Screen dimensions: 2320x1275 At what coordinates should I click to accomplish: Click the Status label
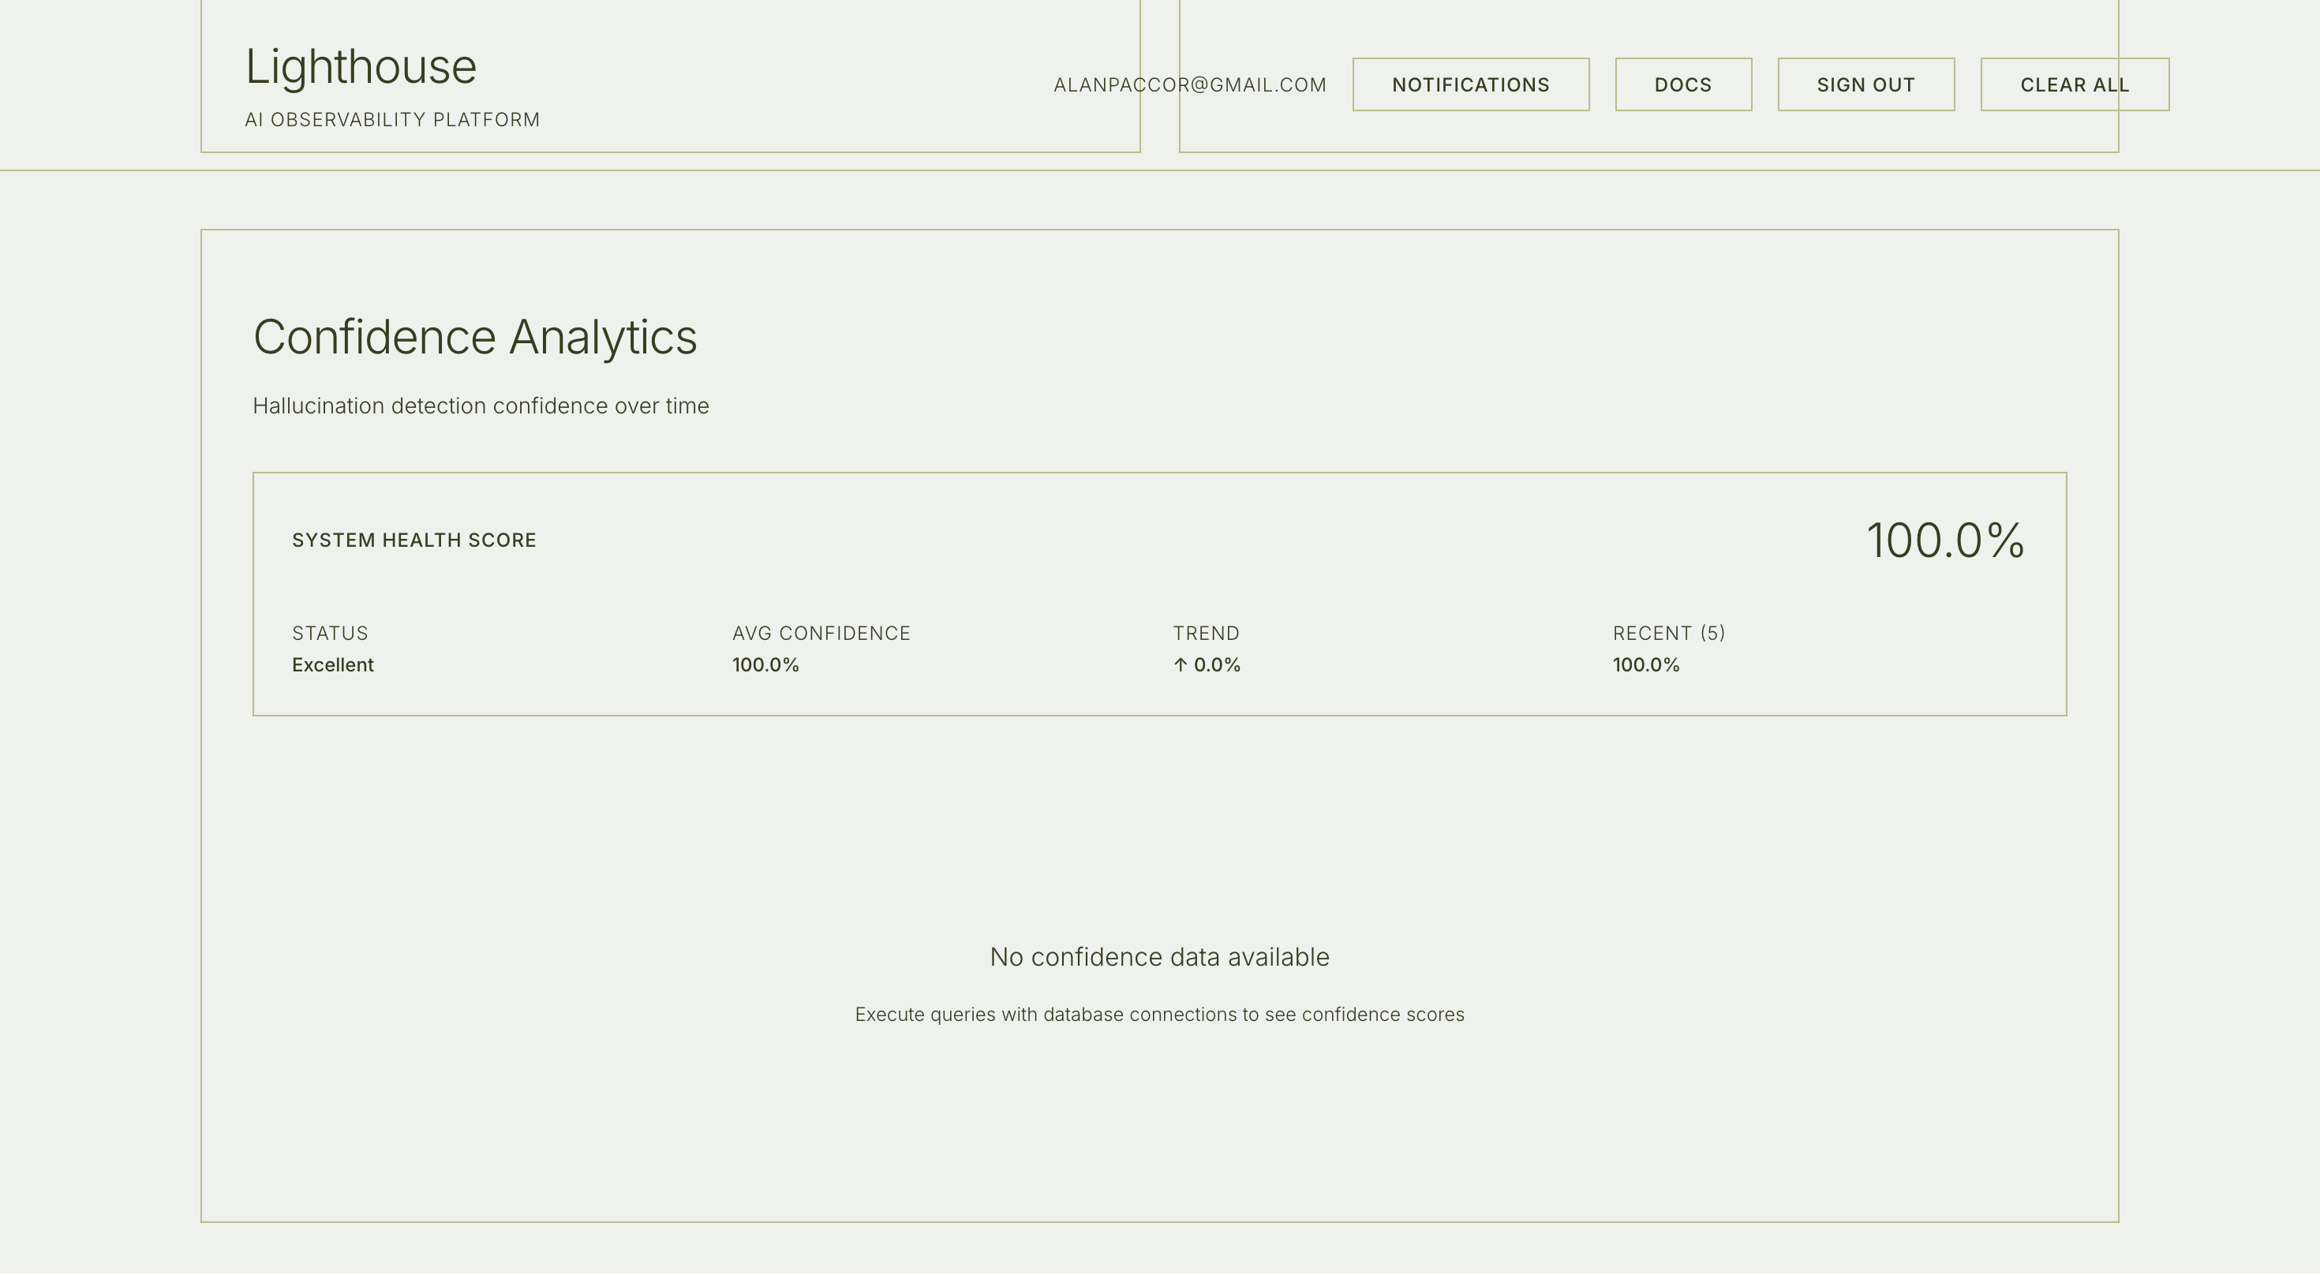click(330, 633)
